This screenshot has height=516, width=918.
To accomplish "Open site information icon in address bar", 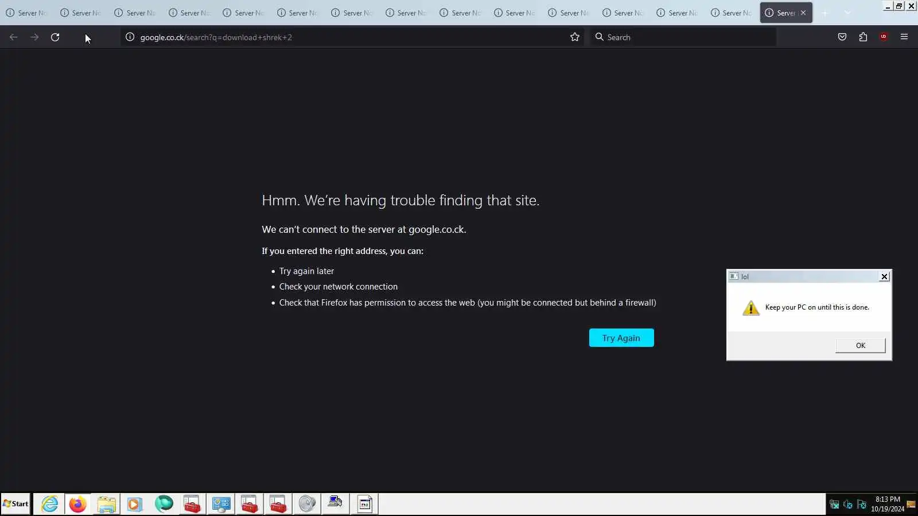I will coord(130,37).
